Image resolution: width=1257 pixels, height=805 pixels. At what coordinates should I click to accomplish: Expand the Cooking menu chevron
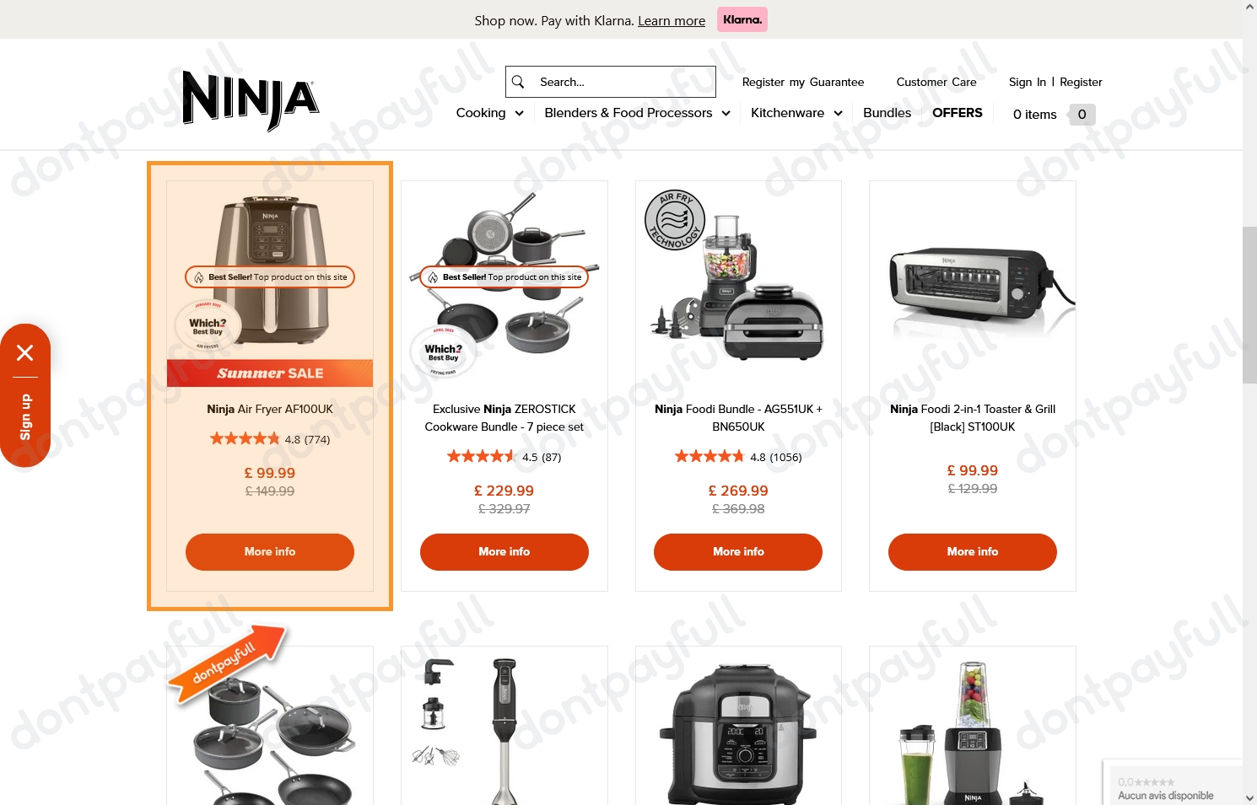point(519,113)
